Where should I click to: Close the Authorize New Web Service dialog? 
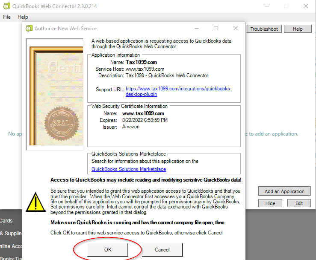click(x=235, y=28)
